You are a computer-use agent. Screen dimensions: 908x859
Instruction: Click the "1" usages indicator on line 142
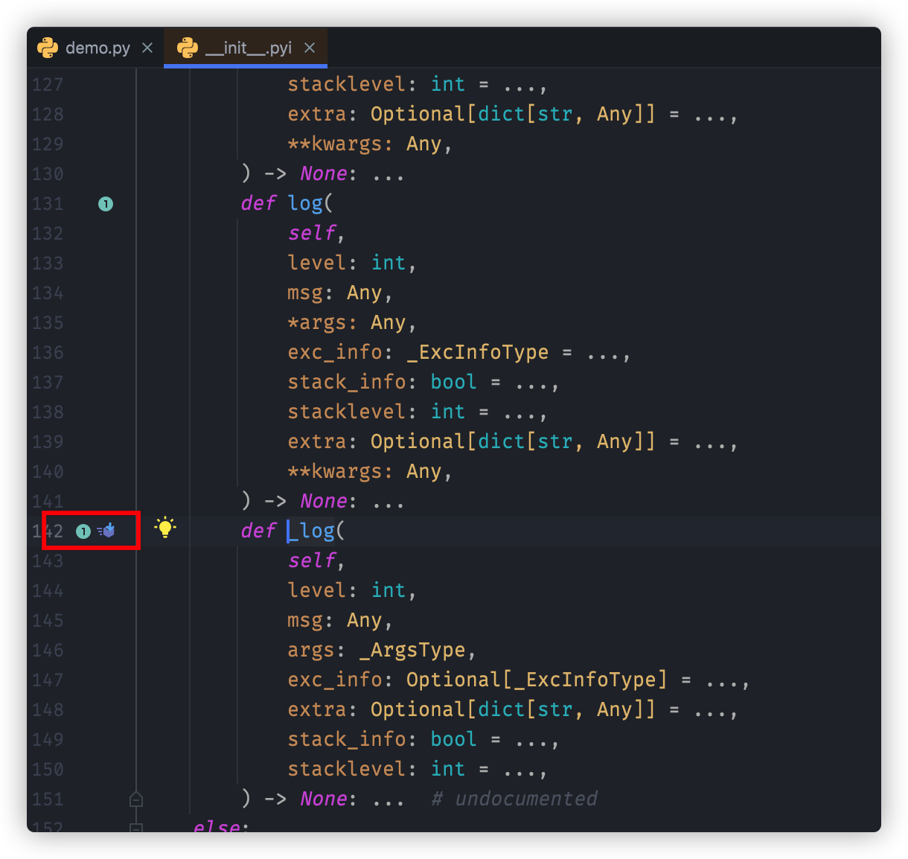pos(82,531)
